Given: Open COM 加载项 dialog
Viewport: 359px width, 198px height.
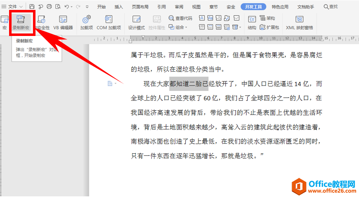Looking at the screenshot, I should point(109,22).
